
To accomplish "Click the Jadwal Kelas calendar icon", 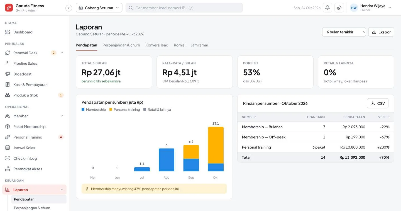I will [x=8, y=148].
